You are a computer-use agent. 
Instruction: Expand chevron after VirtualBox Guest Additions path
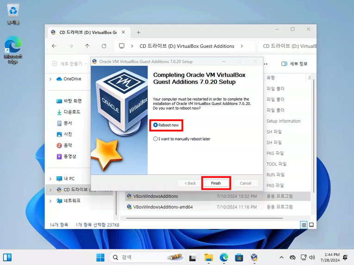pyautogui.click(x=242, y=46)
